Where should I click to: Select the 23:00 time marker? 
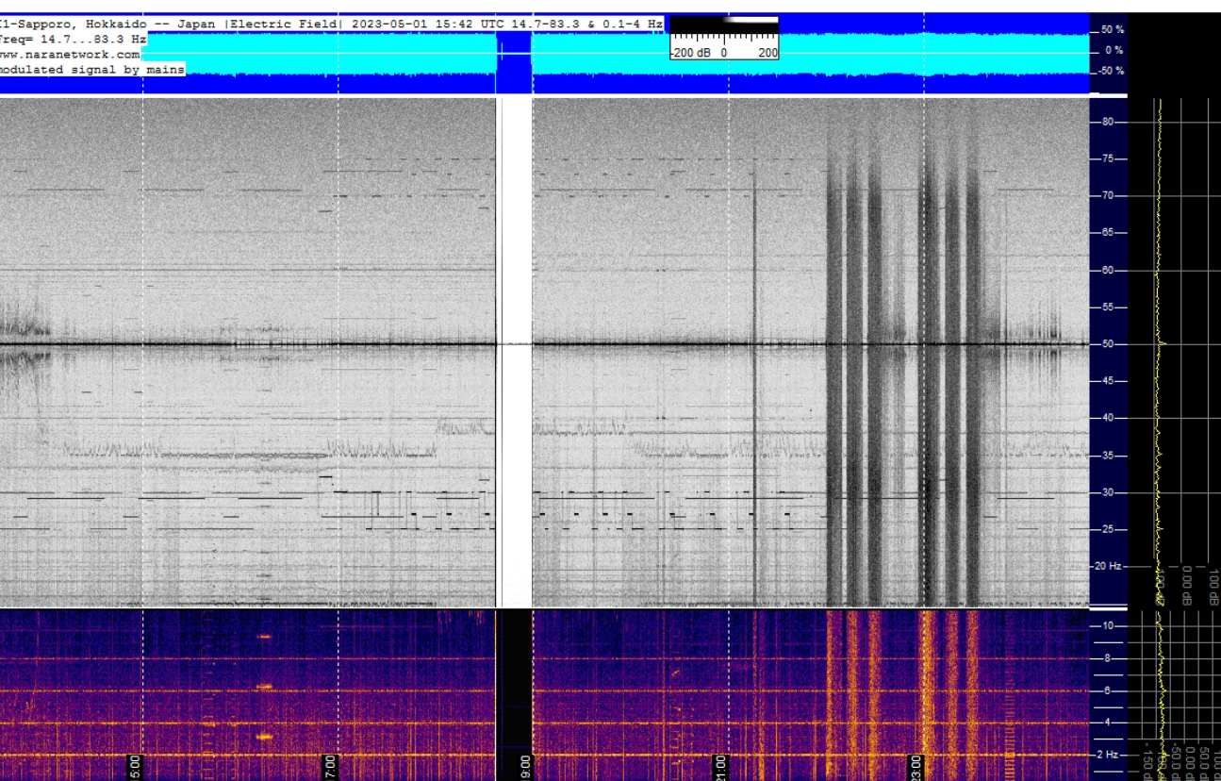(916, 767)
